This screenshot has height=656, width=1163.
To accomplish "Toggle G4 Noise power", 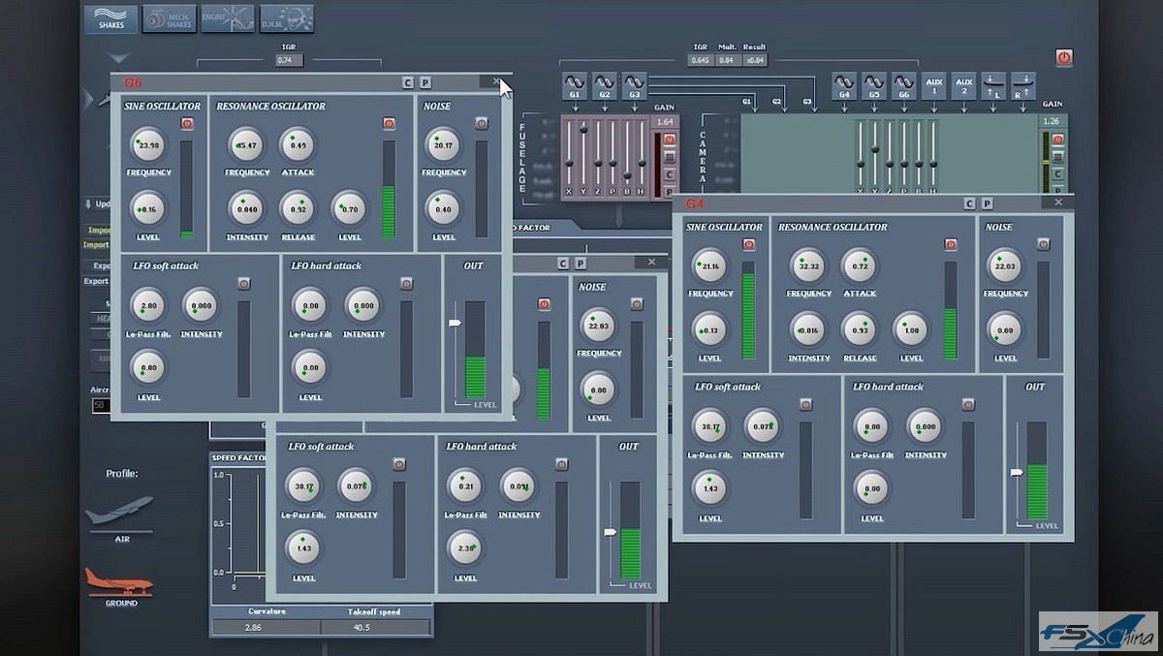I will tap(1043, 245).
